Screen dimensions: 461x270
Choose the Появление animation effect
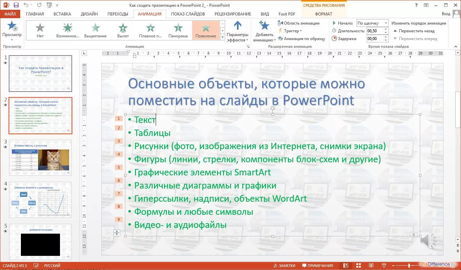(206, 30)
